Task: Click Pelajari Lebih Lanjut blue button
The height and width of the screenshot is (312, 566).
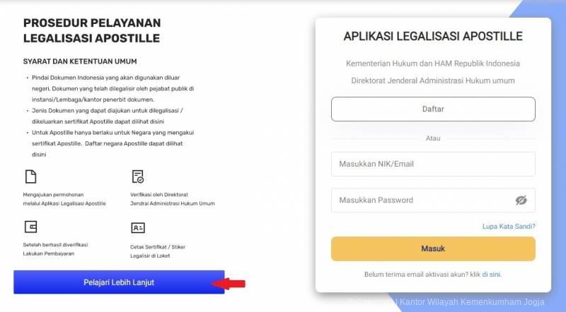Action: [119, 282]
